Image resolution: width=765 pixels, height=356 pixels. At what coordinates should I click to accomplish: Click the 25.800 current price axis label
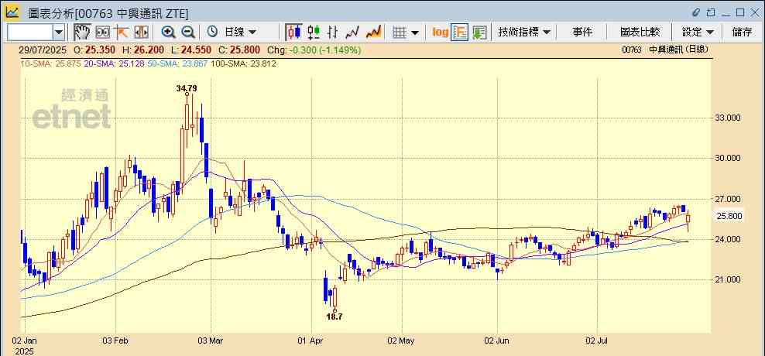coord(730,216)
